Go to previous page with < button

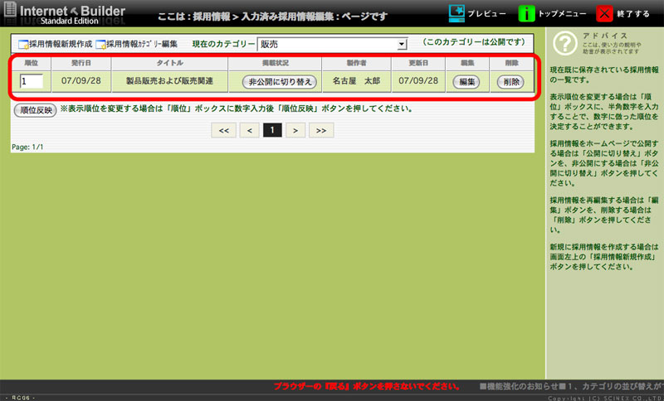pos(248,130)
